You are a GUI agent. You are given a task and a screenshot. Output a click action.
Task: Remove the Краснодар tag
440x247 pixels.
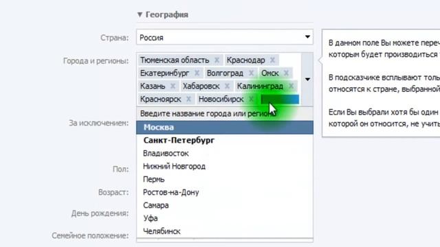coord(272,60)
